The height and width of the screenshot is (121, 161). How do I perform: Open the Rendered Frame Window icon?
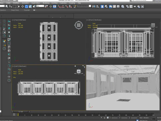tap(131, 6)
